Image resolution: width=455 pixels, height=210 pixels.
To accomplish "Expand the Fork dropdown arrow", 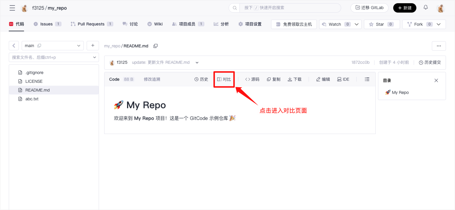I will [x=439, y=24].
